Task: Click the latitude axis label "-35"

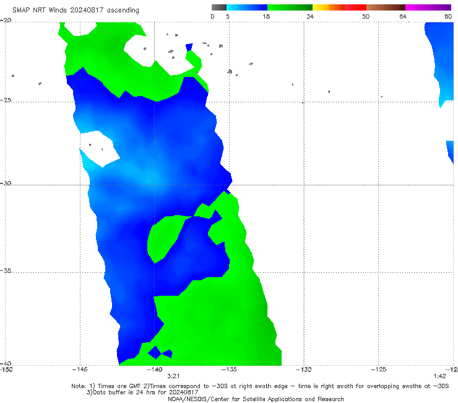Action: tap(6, 270)
